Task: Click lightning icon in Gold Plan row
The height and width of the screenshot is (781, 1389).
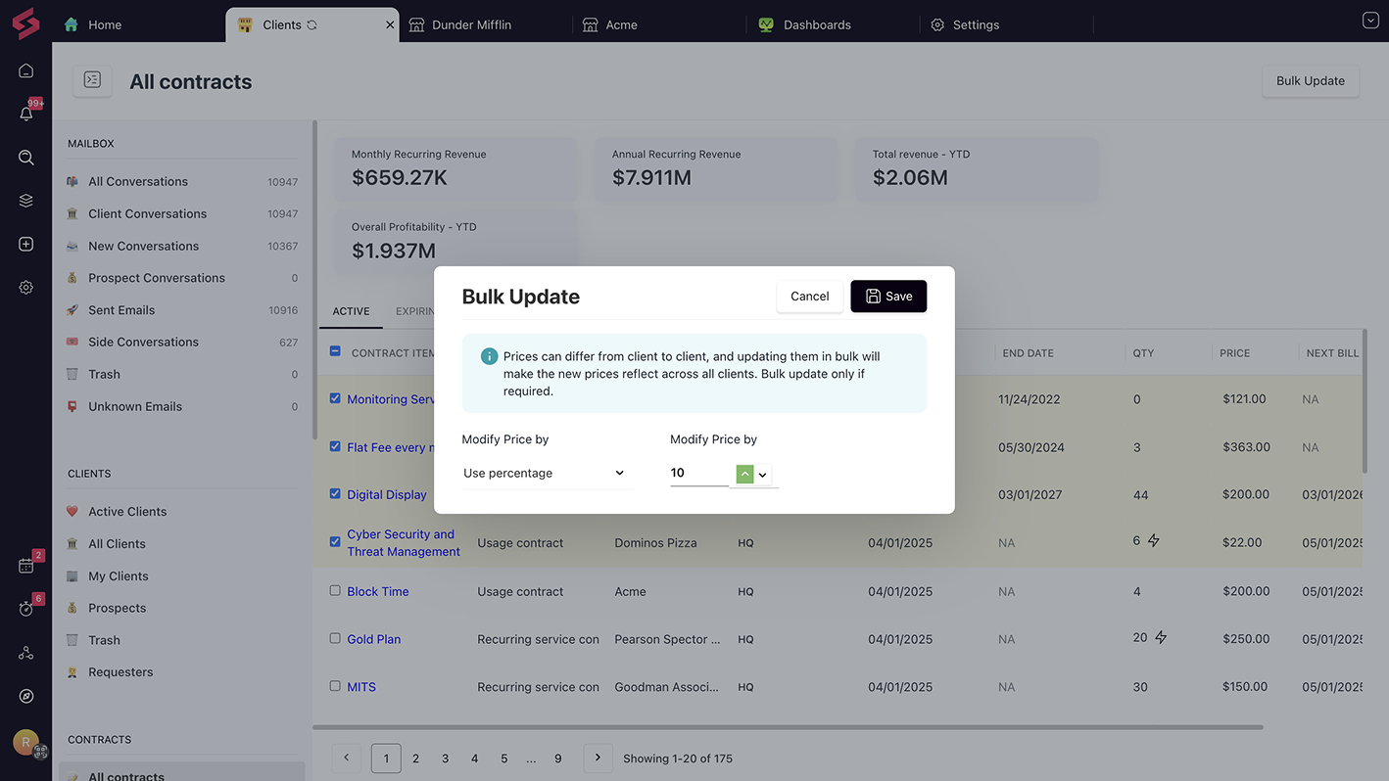Action: coord(1161,637)
